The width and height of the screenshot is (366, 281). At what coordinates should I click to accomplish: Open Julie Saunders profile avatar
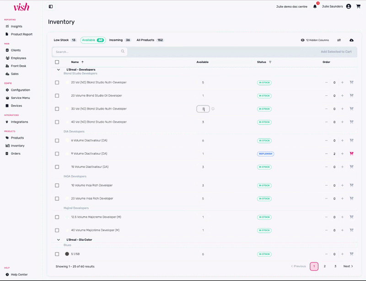pos(349,6)
